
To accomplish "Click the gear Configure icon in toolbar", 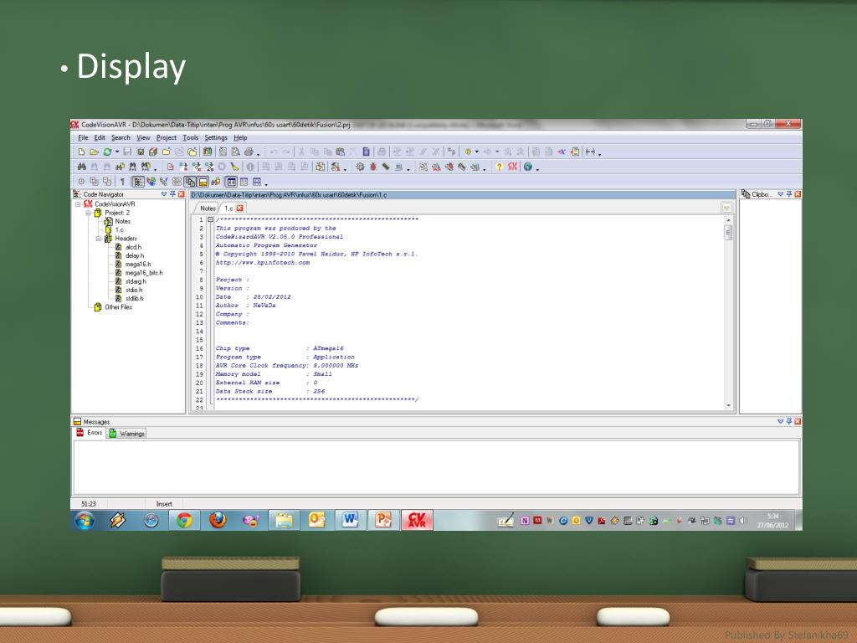I will (360, 167).
